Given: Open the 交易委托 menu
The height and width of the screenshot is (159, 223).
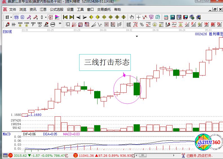Looking at the screenshot, I should (x=104, y=9).
